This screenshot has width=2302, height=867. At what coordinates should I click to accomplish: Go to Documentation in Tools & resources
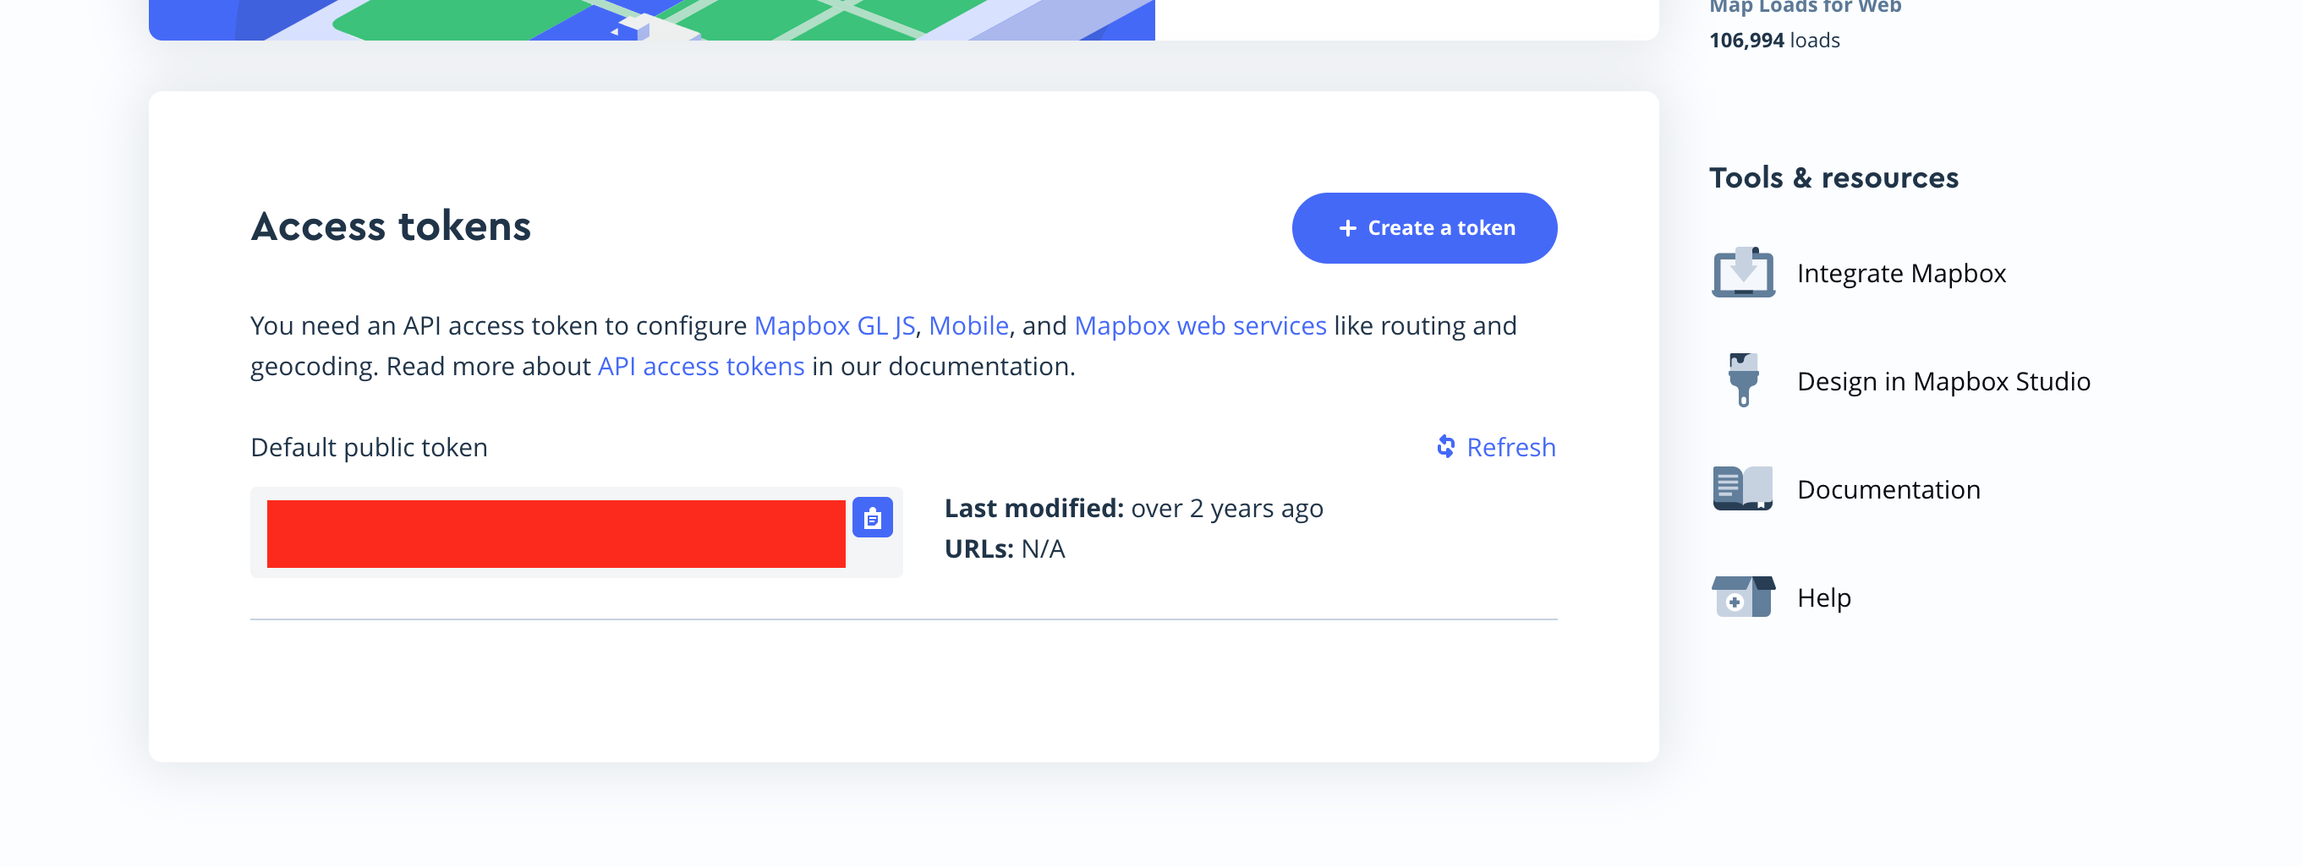point(1888,489)
